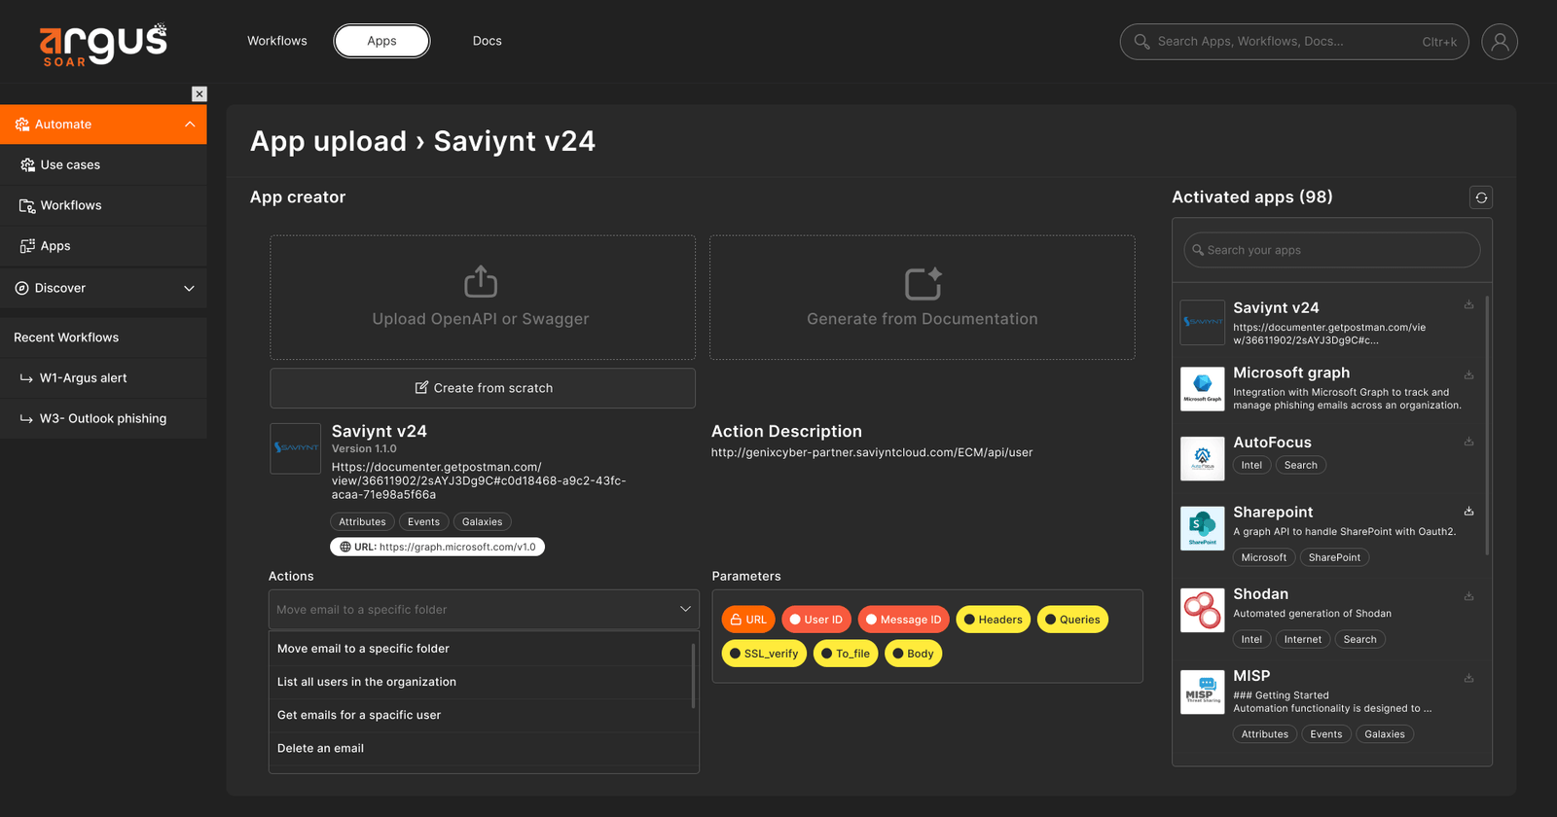The image size is (1557, 817).
Task: Click the Shodan app logo
Action: point(1203,610)
